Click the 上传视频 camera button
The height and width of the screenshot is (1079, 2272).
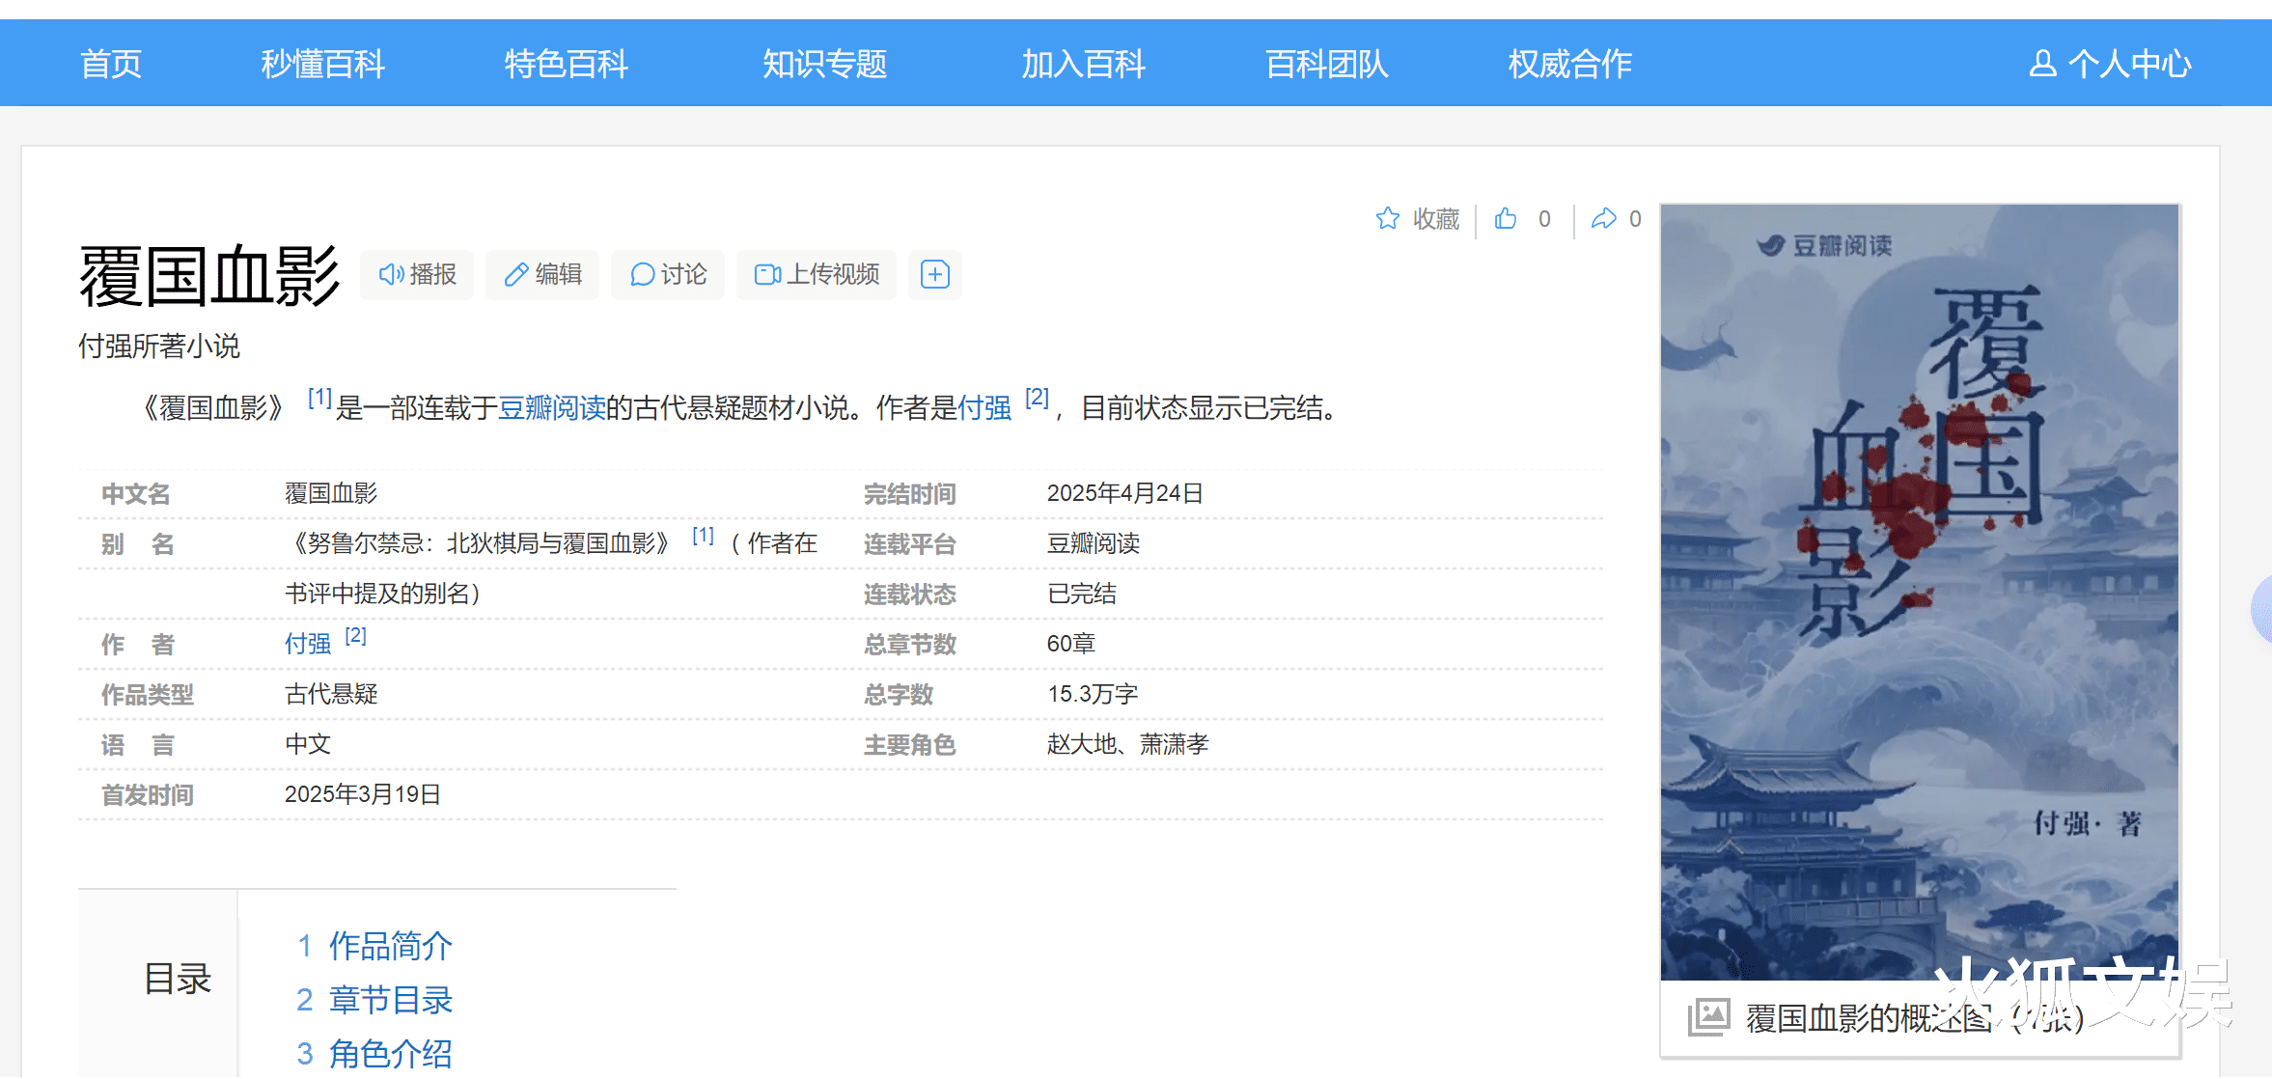817,275
